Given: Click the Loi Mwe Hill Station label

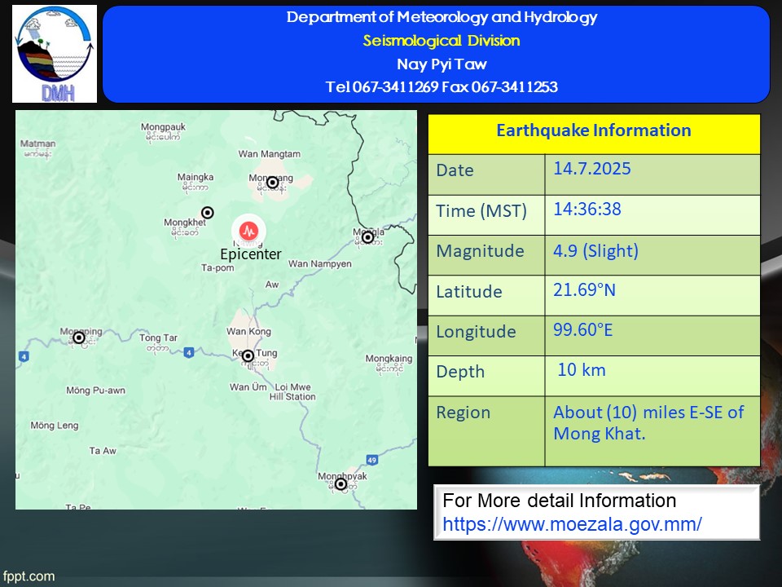Looking at the screenshot, I should pyautogui.click(x=292, y=391).
